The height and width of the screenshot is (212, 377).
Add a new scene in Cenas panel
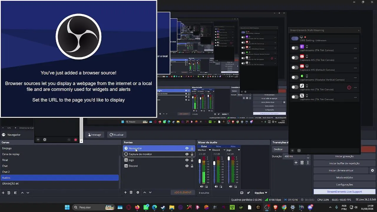click(x=3, y=193)
